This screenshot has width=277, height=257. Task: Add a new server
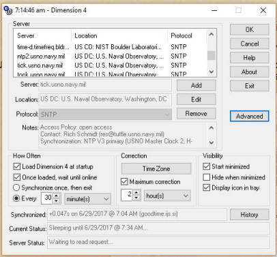[x=196, y=85]
